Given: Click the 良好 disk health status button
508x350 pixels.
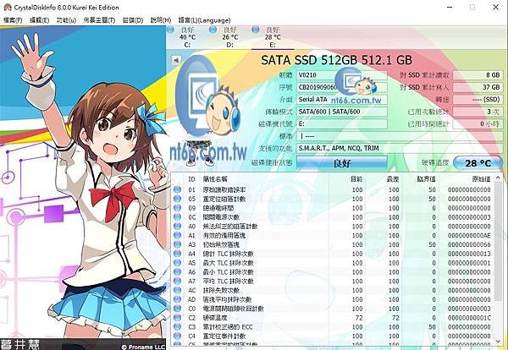Looking at the screenshot, I should [342, 163].
